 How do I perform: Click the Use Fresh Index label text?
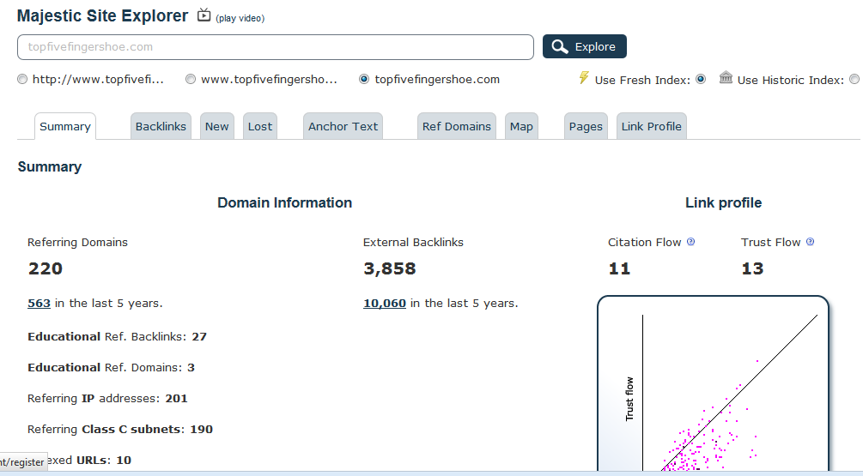pyautogui.click(x=642, y=81)
